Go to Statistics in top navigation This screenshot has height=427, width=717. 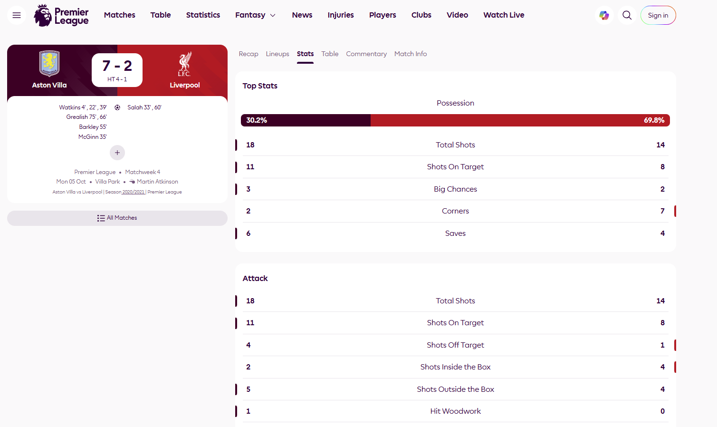tap(203, 15)
